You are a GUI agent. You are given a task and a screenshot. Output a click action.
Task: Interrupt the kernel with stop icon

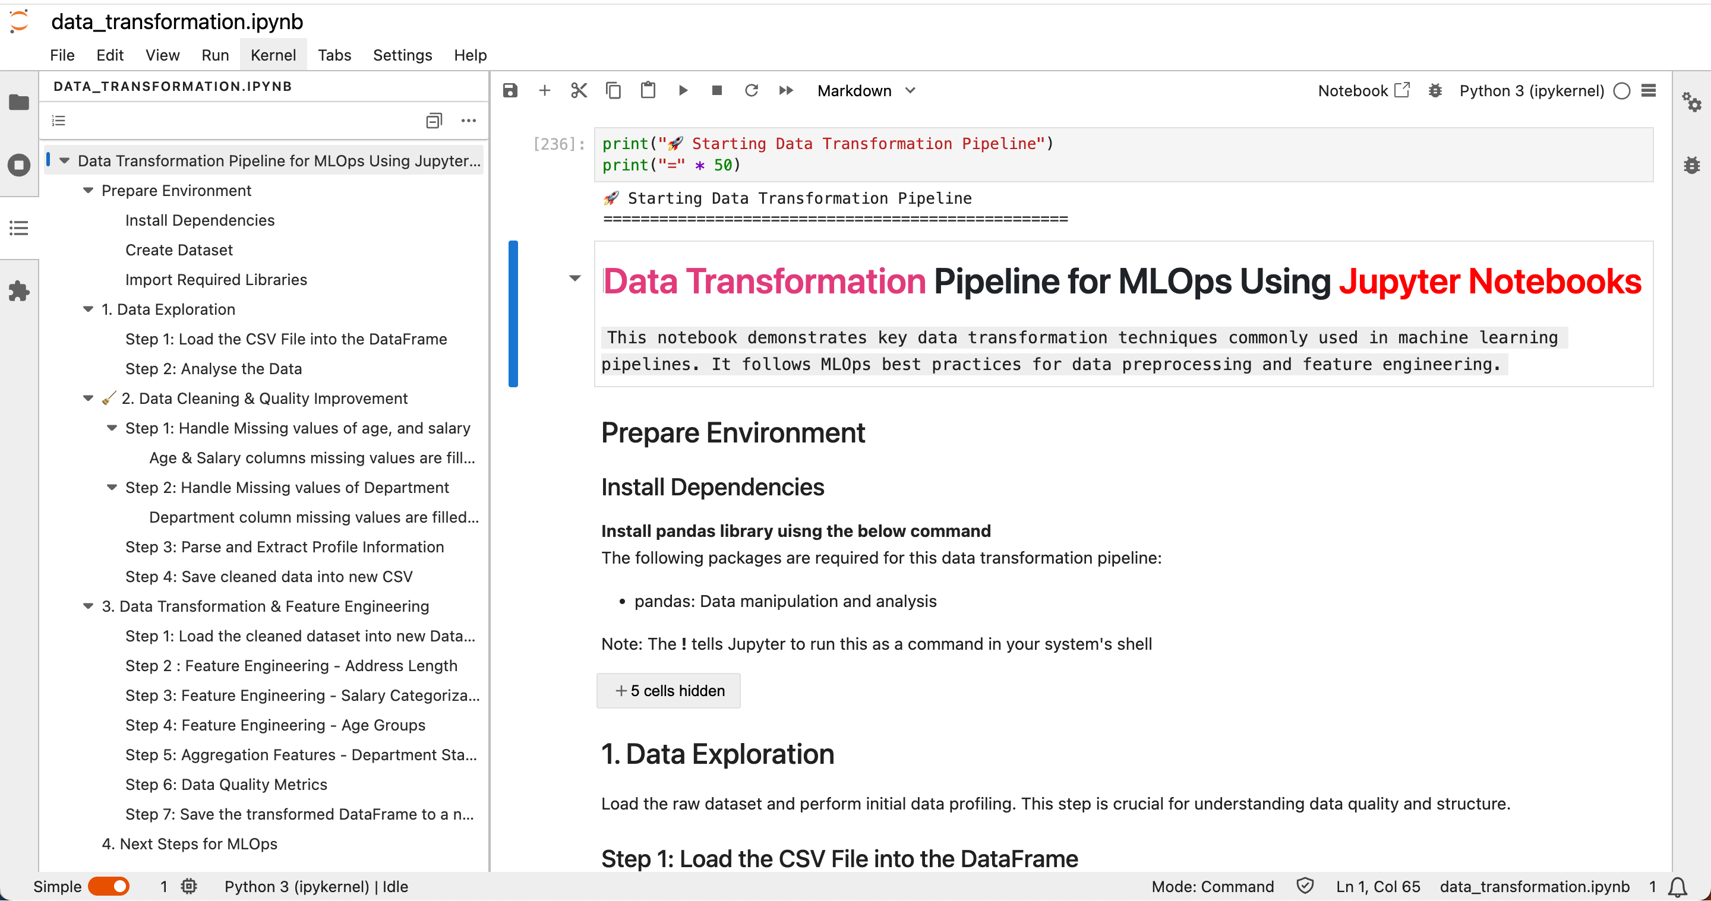coord(716,90)
